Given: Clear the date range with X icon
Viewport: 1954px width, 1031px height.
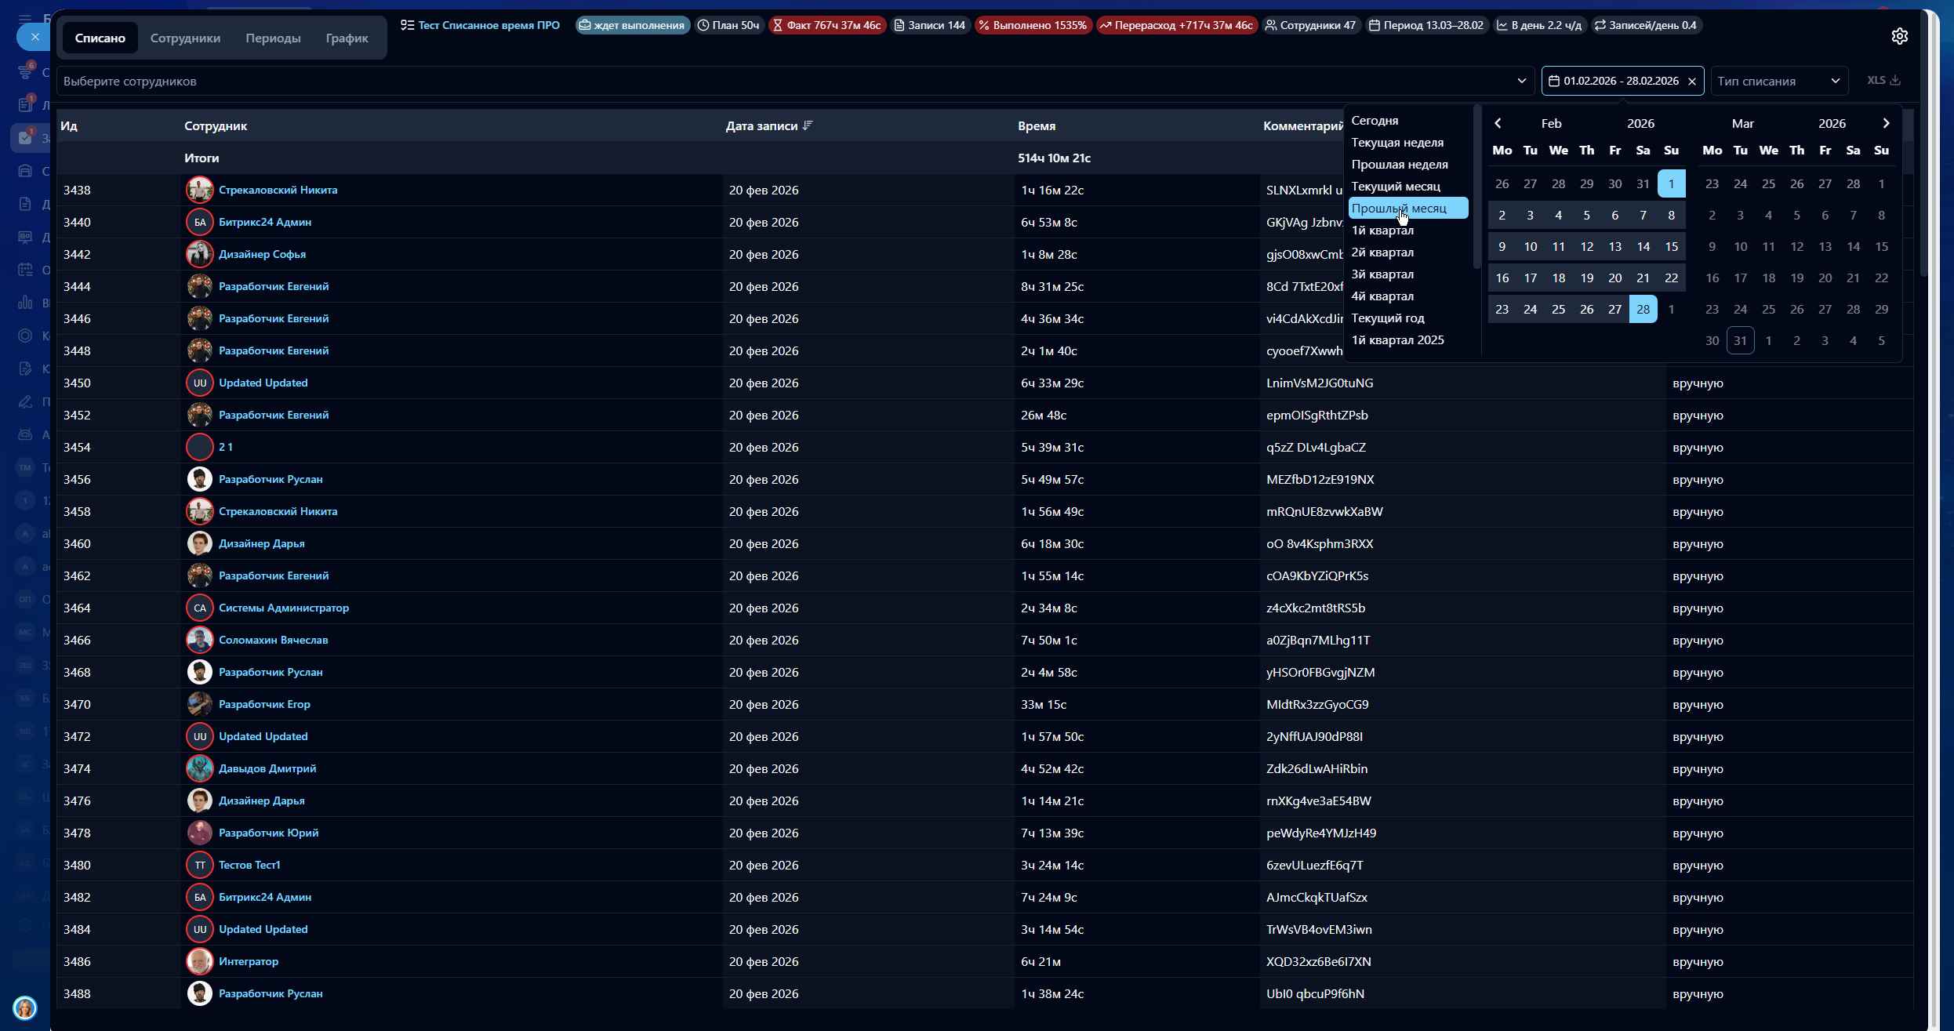Looking at the screenshot, I should (x=1691, y=82).
